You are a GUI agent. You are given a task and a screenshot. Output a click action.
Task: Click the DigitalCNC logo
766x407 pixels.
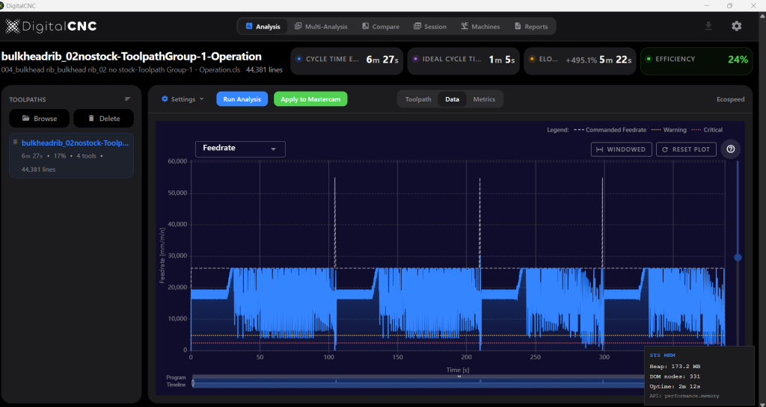point(51,26)
